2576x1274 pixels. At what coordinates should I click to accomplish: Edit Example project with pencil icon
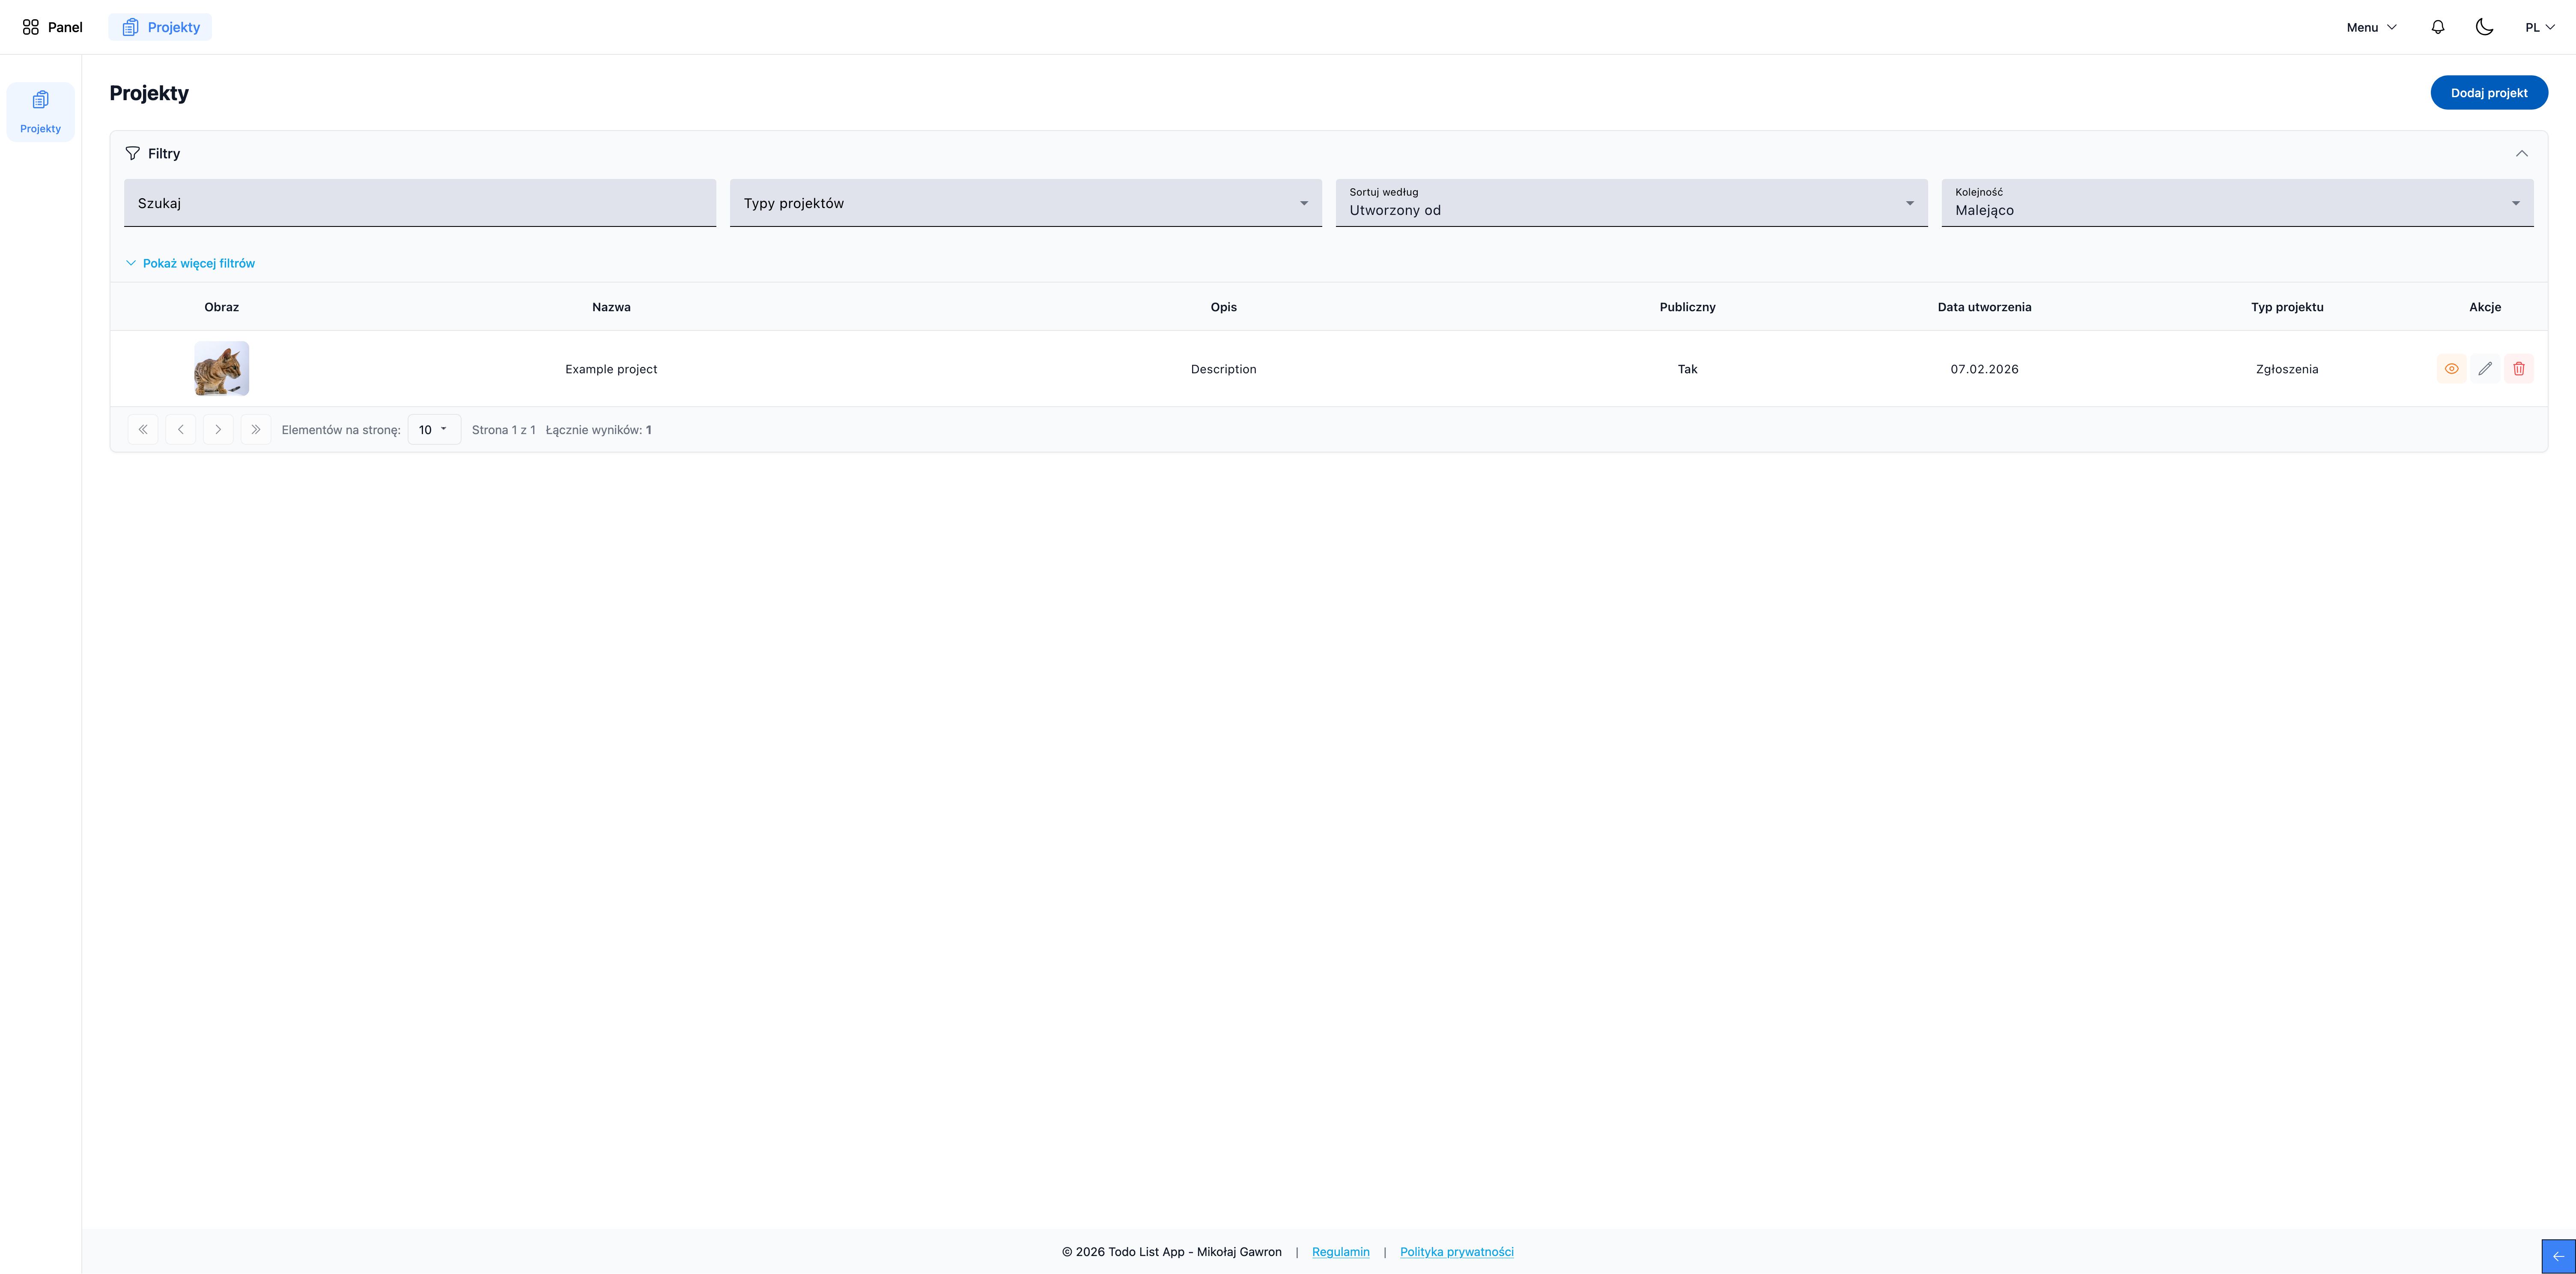(2485, 369)
